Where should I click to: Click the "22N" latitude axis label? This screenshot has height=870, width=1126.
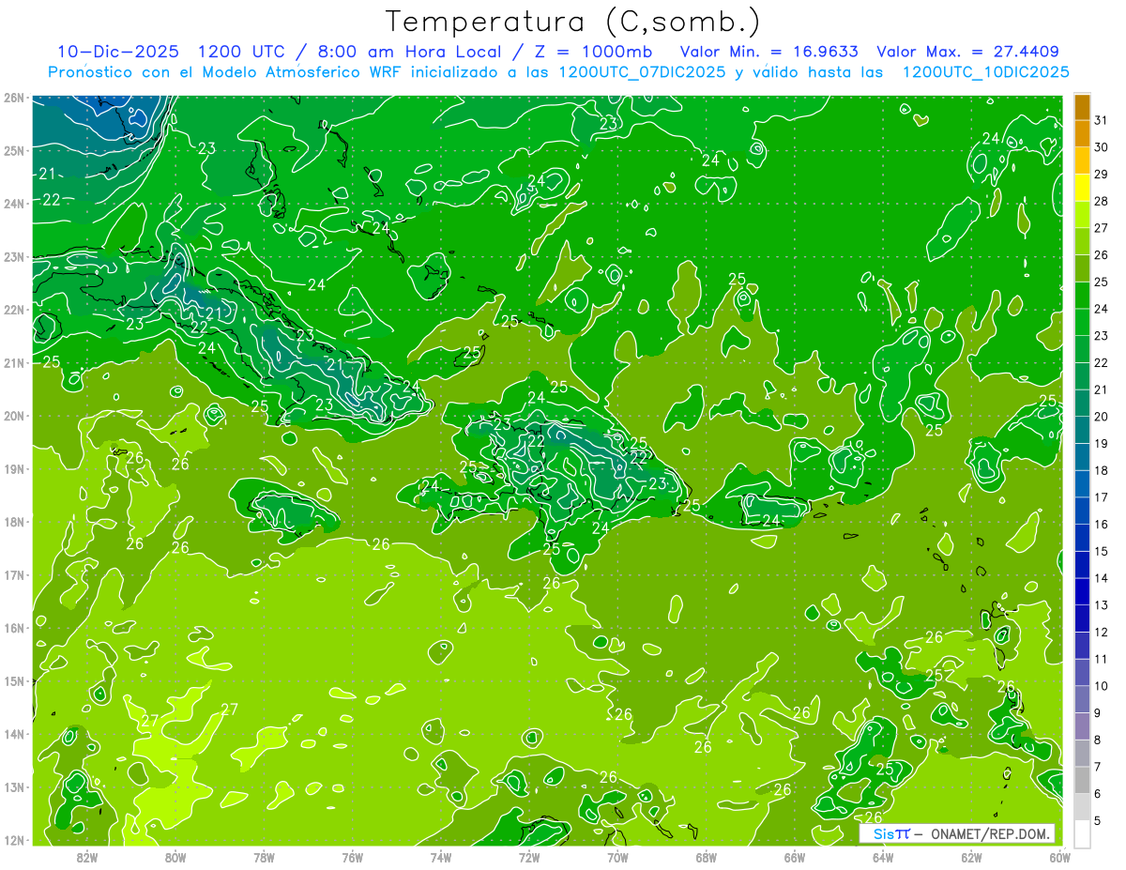[x=13, y=310]
